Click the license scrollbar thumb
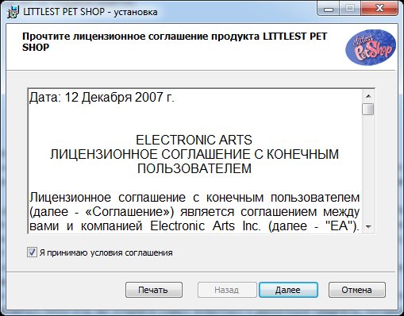Screen dimensions: 404x316 click(368, 109)
